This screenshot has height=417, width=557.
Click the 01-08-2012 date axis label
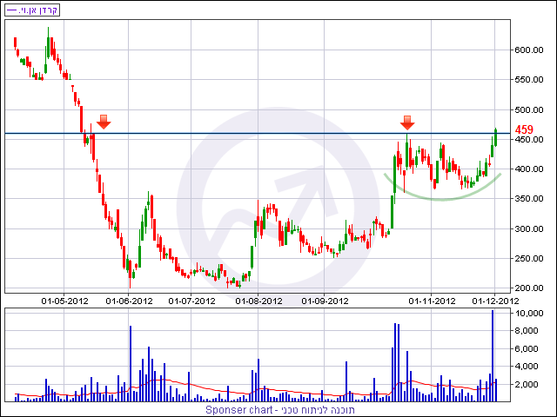(x=259, y=301)
